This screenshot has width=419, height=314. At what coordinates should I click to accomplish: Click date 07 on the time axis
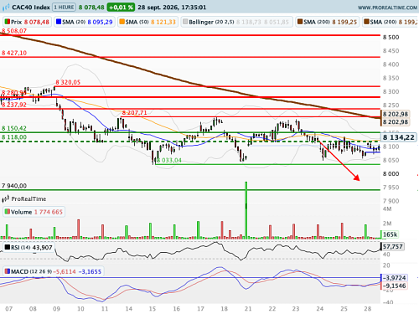coord(9,309)
